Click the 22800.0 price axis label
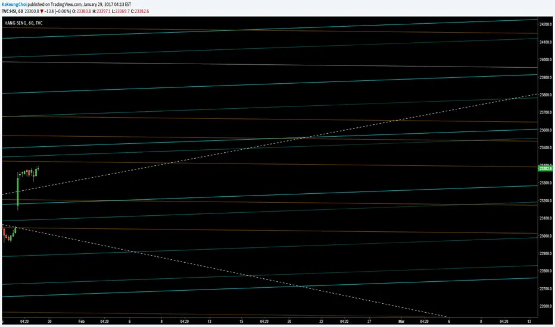The image size is (555, 327). point(545,271)
